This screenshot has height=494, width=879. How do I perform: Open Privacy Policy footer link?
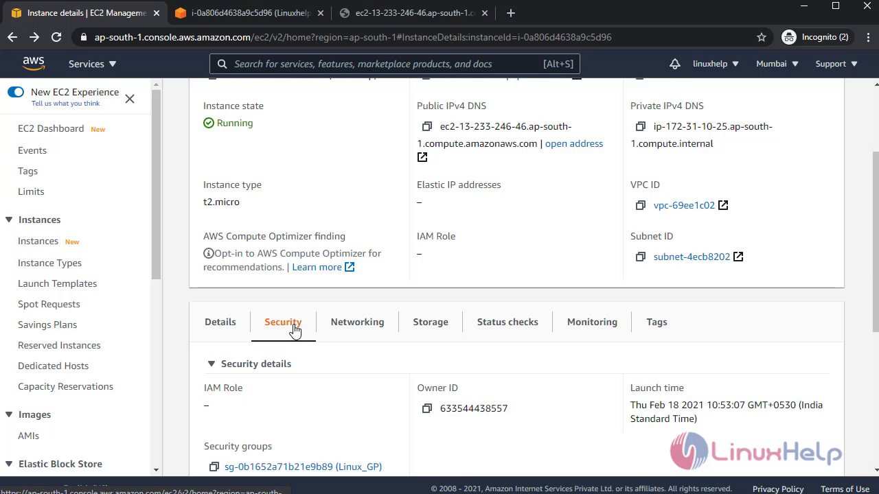[778, 489]
